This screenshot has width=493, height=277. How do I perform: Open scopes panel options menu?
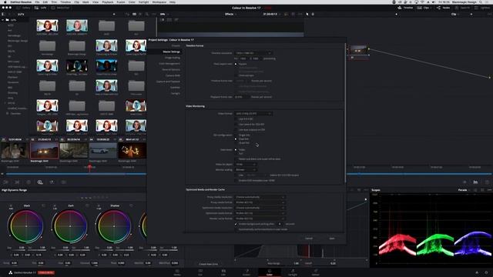tap(489, 190)
